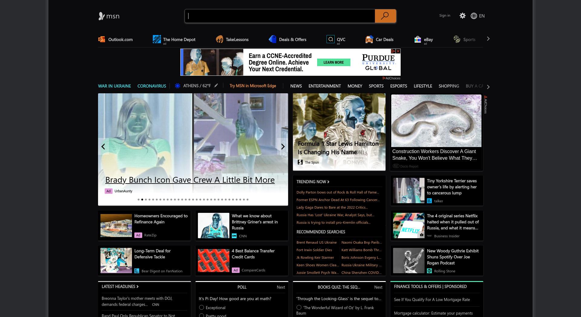Open the LIFESTYLE category
Screen dimensions: 581x317
pos(423,86)
